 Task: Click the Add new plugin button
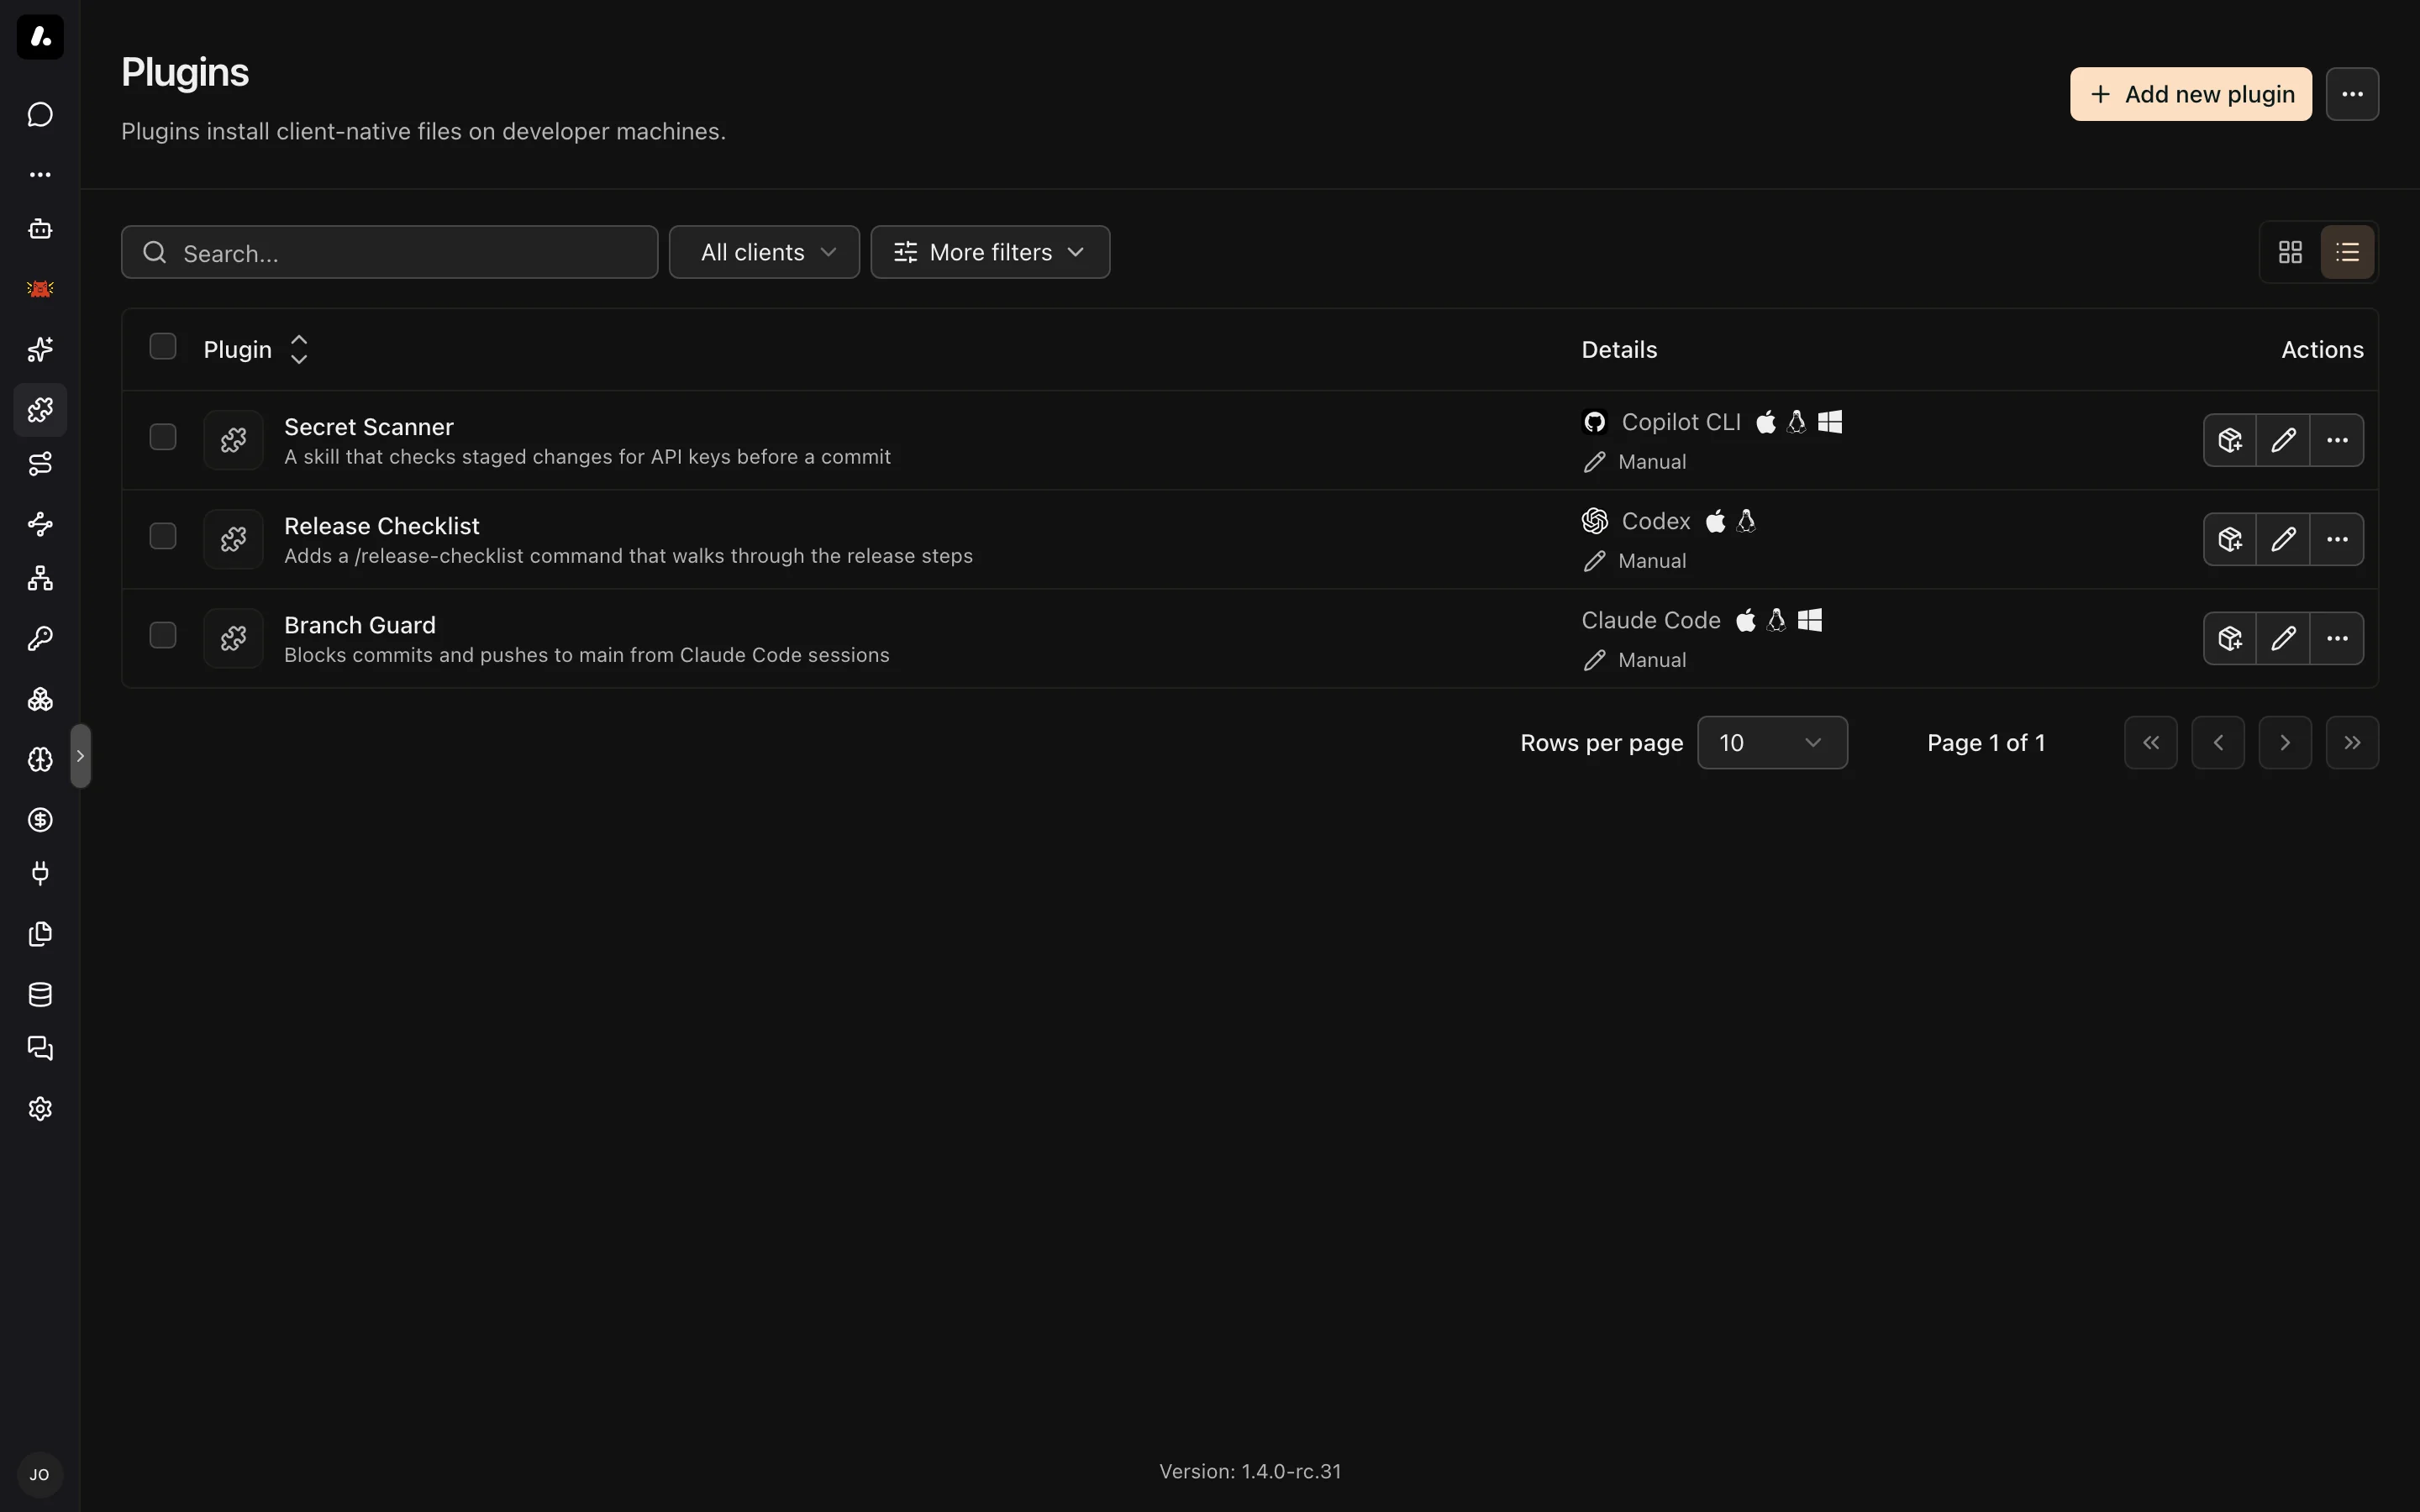click(2191, 94)
